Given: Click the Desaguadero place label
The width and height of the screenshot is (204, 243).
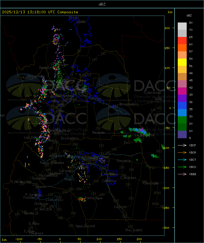Looking at the screenshot, I should pyautogui.click(x=129, y=104).
